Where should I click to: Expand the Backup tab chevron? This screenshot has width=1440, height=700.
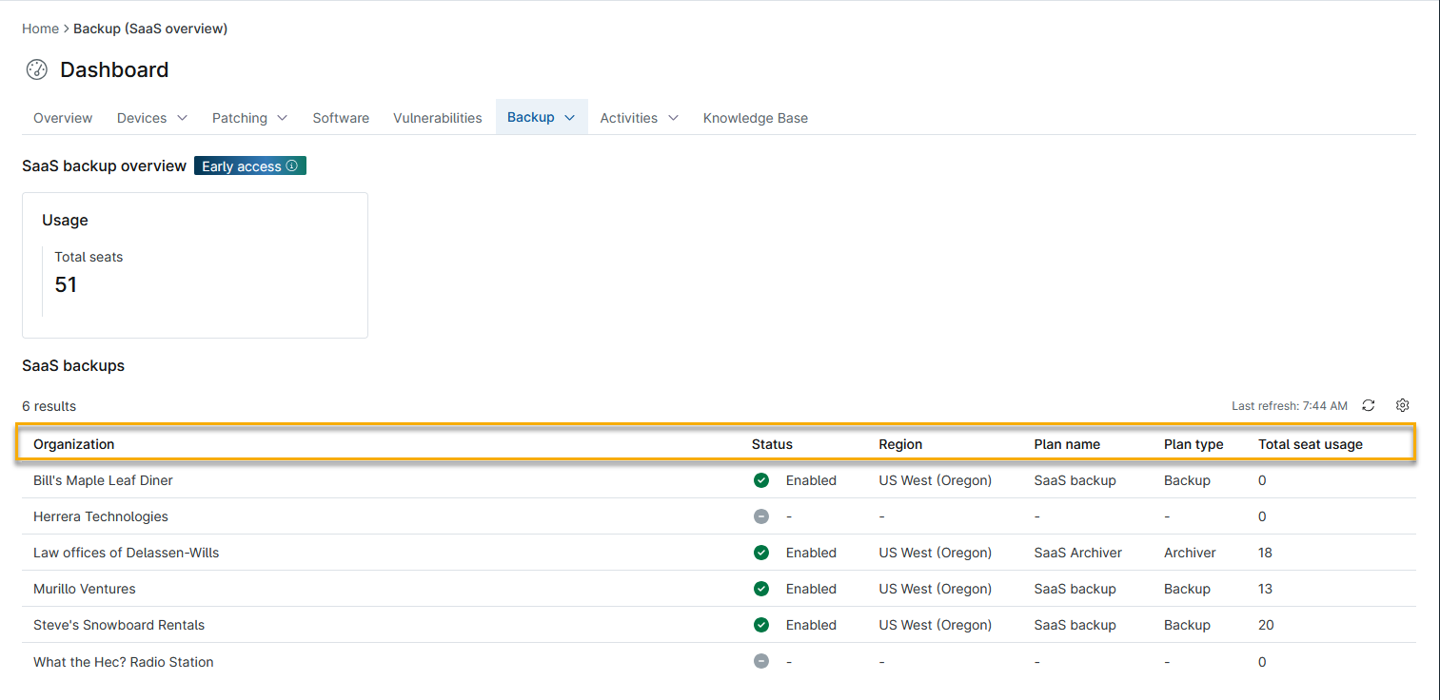click(x=569, y=118)
